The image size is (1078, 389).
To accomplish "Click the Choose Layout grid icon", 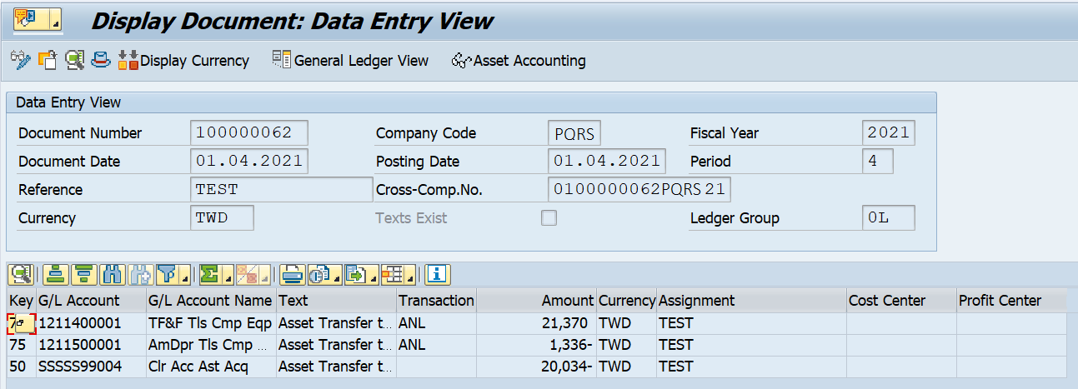I will 394,273.
